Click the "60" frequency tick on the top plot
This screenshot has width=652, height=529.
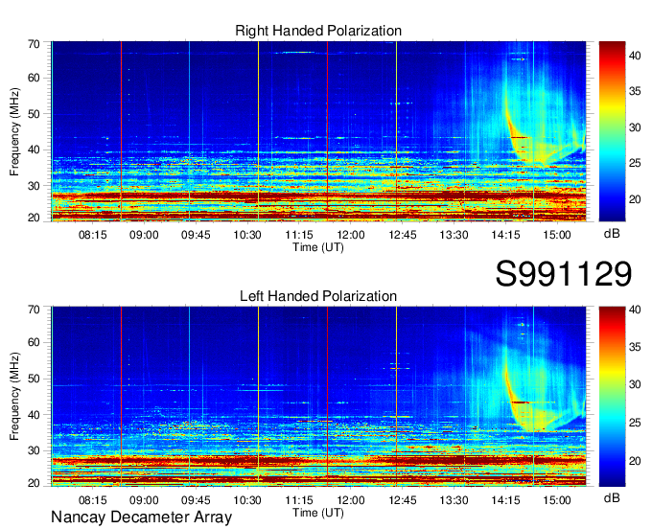coord(35,79)
